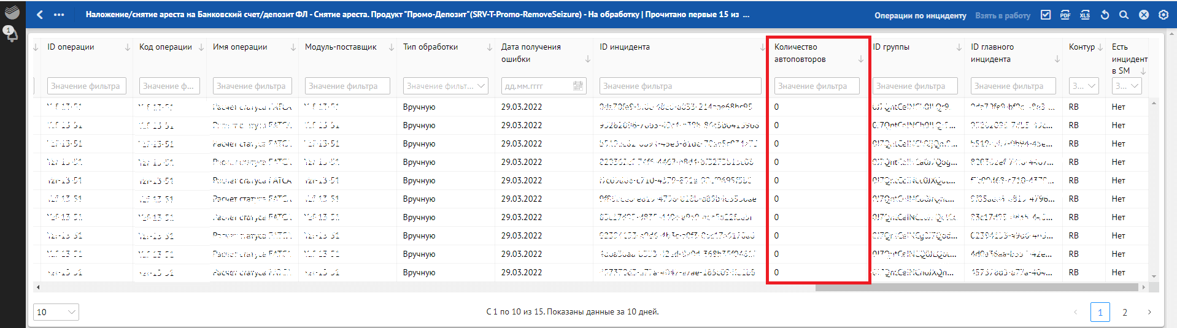The image size is (1177, 328).
Task: Open the page size dropdown showing 10
Action: [x=56, y=312]
